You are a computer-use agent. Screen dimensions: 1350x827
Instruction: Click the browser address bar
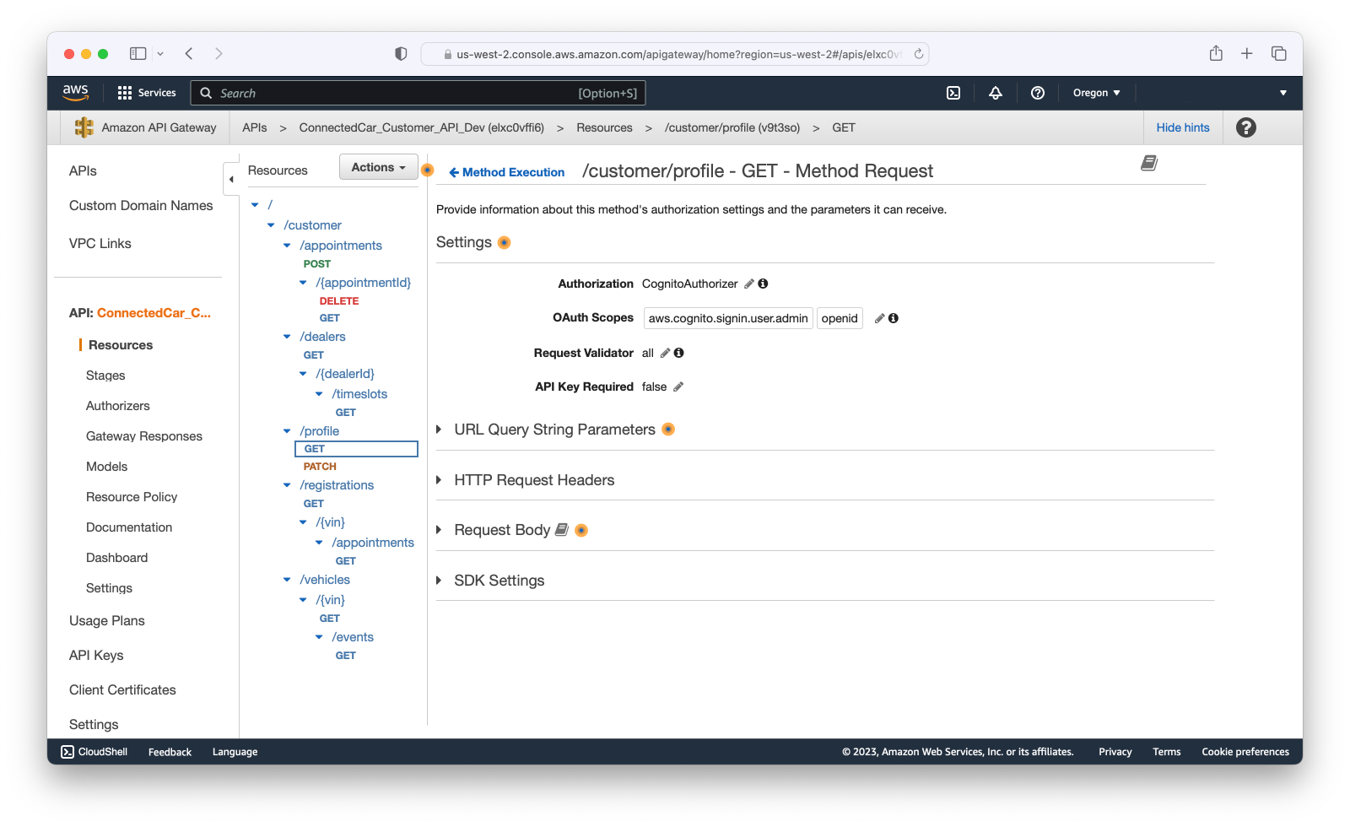(675, 54)
